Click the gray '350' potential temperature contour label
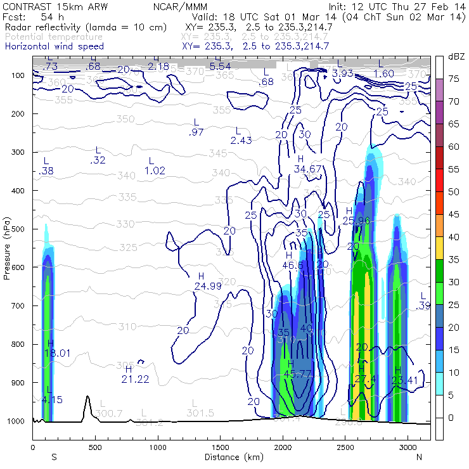This screenshot has height=469, width=469. point(125,119)
